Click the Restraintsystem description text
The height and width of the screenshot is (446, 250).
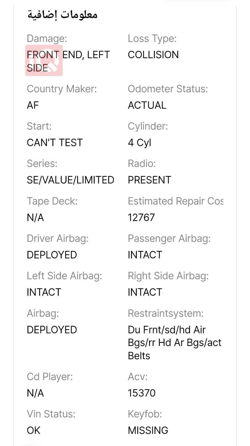(174, 343)
